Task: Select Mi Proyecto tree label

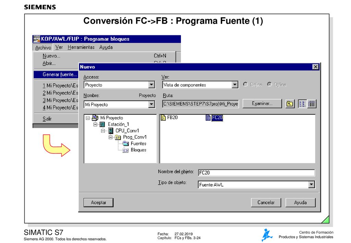Action: pos(111,118)
